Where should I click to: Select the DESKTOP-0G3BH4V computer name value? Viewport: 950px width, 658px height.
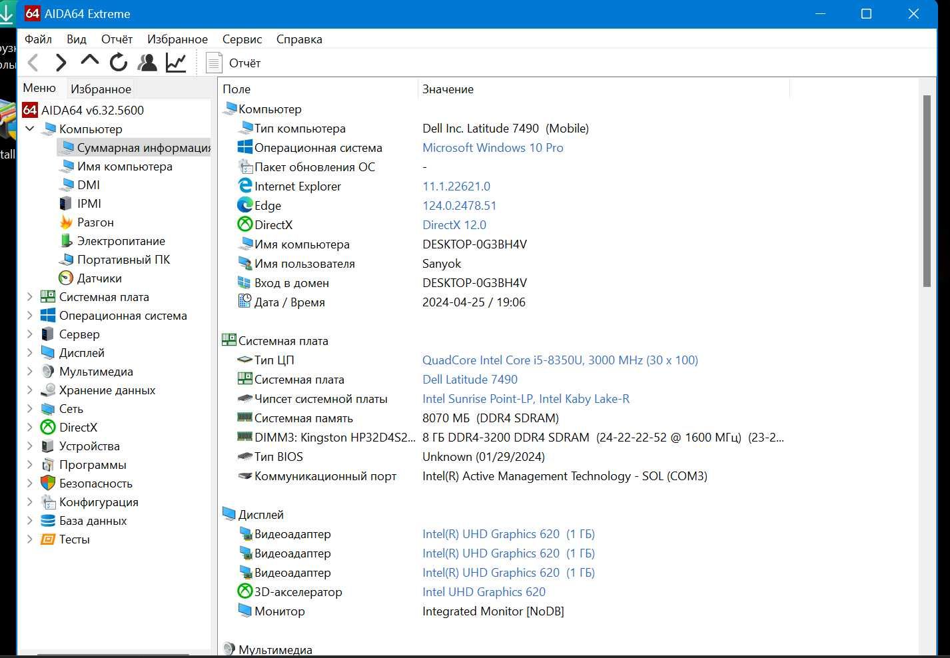tap(474, 244)
